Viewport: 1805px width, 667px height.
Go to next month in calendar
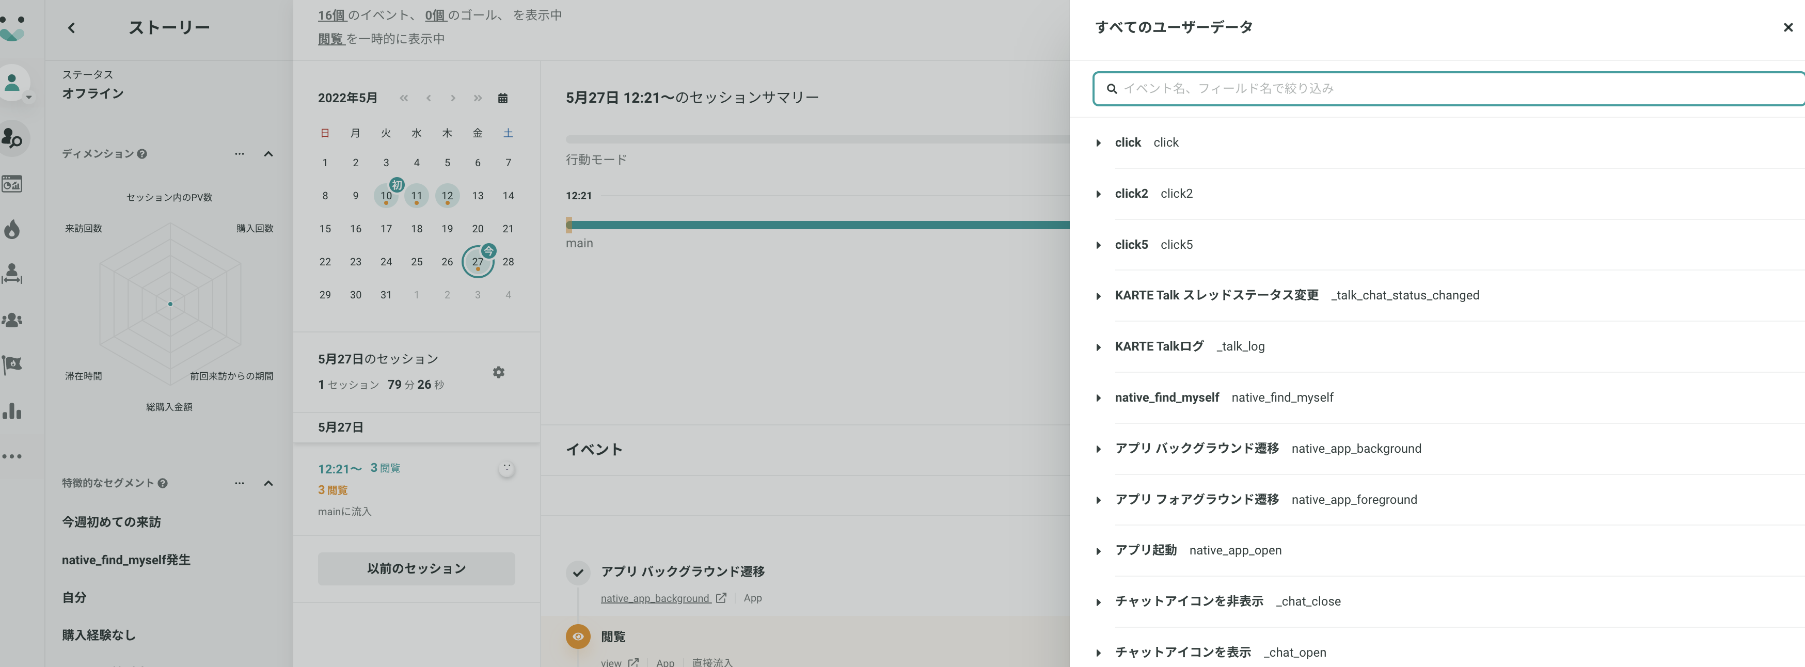(453, 98)
